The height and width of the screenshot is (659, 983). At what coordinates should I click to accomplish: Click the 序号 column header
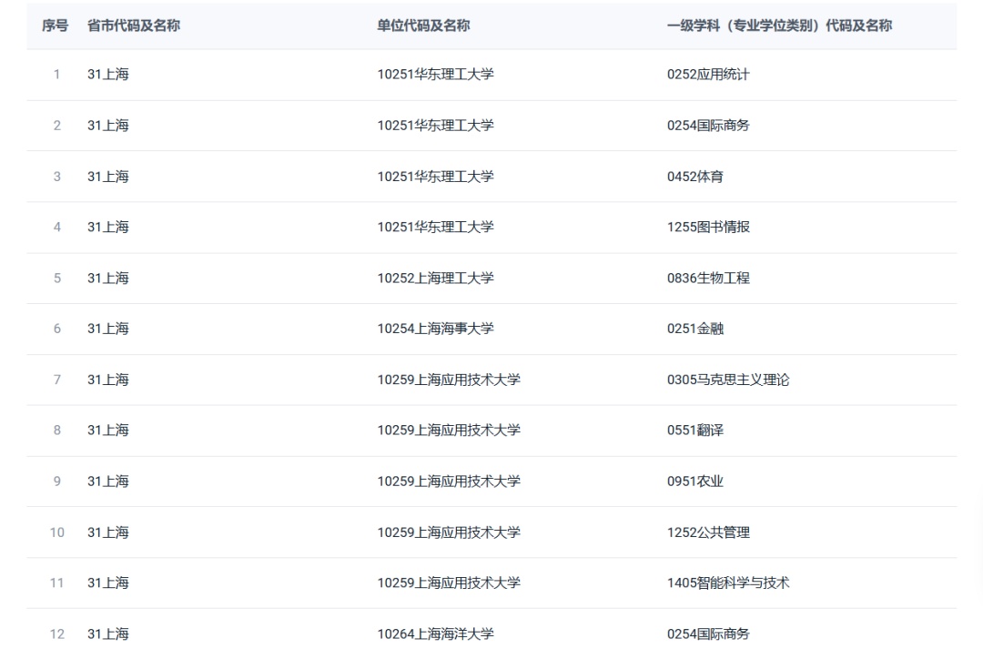coord(56,25)
